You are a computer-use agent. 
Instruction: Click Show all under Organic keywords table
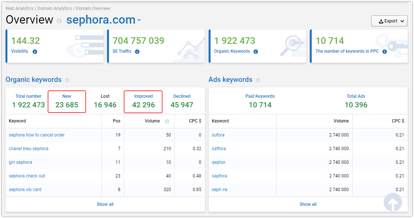105,204
